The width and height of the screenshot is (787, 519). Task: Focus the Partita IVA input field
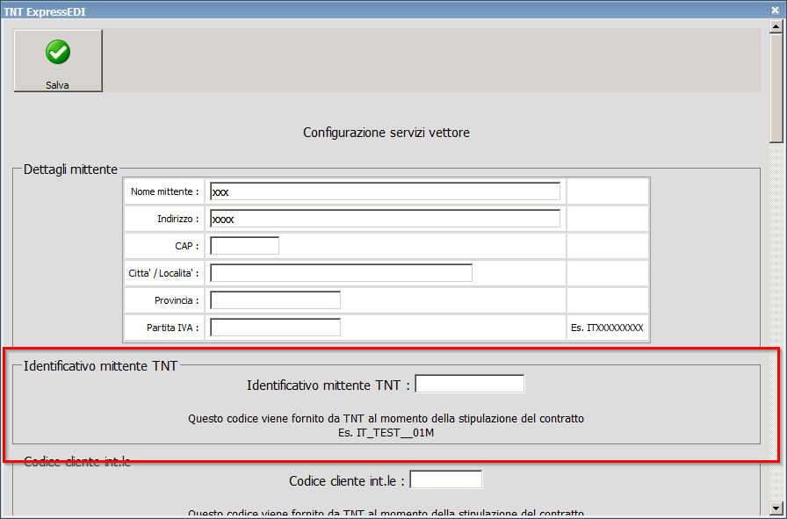pos(275,328)
